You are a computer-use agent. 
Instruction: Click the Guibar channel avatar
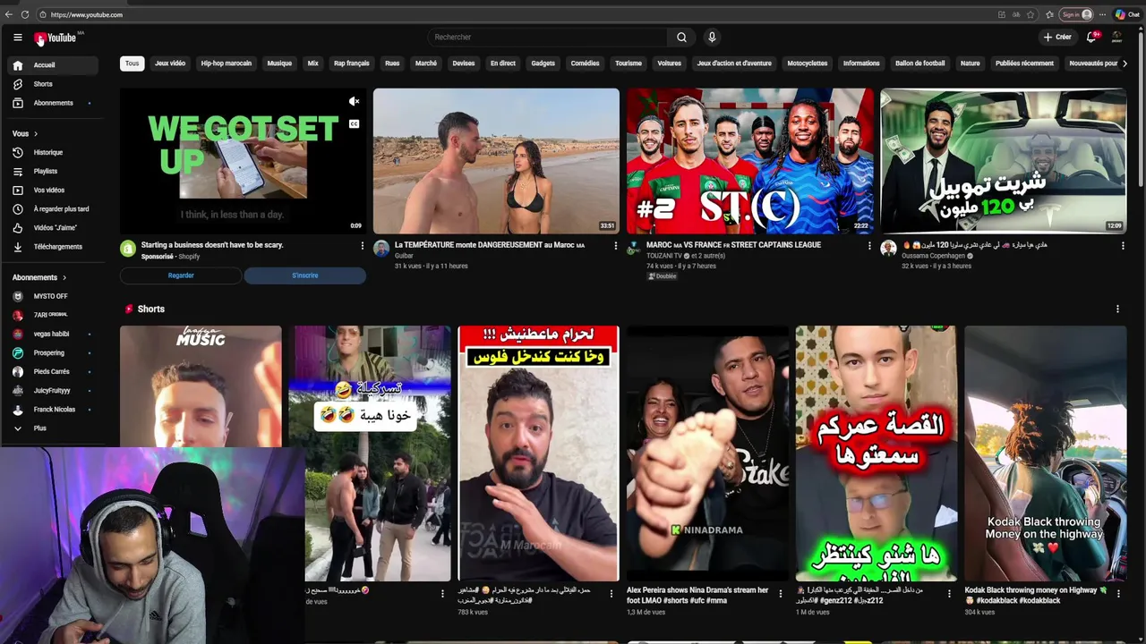(x=381, y=249)
